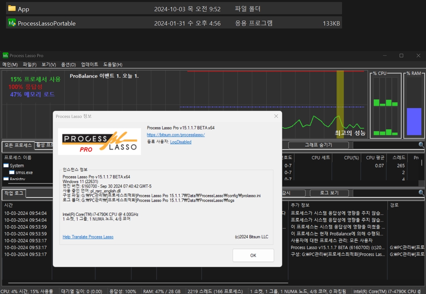Select the 작업 로그 tab

14,193
